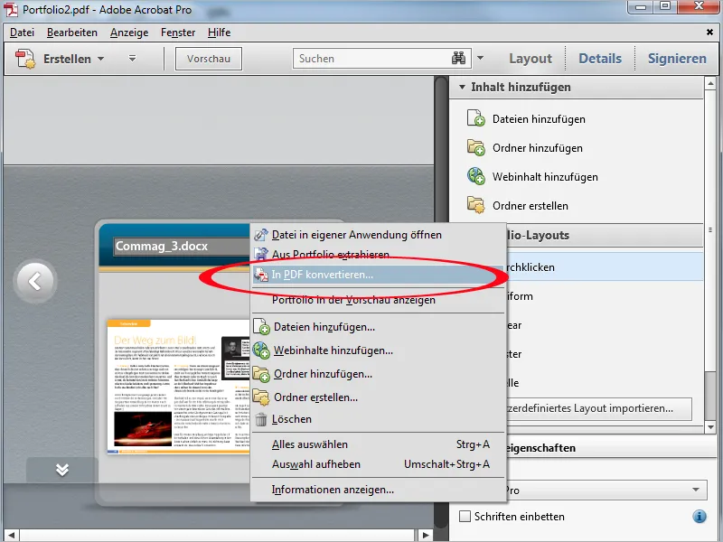Choose Informationen anzeigen... in context menu
The width and height of the screenshot is (723, 542).
[378, 490]
